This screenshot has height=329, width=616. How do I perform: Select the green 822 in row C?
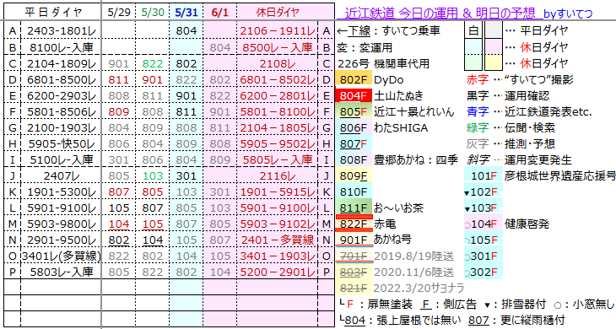[x=153, y=63]
